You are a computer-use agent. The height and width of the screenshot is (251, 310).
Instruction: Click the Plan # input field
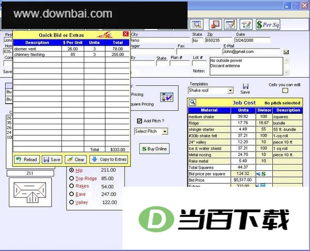(x=179, y=63)
